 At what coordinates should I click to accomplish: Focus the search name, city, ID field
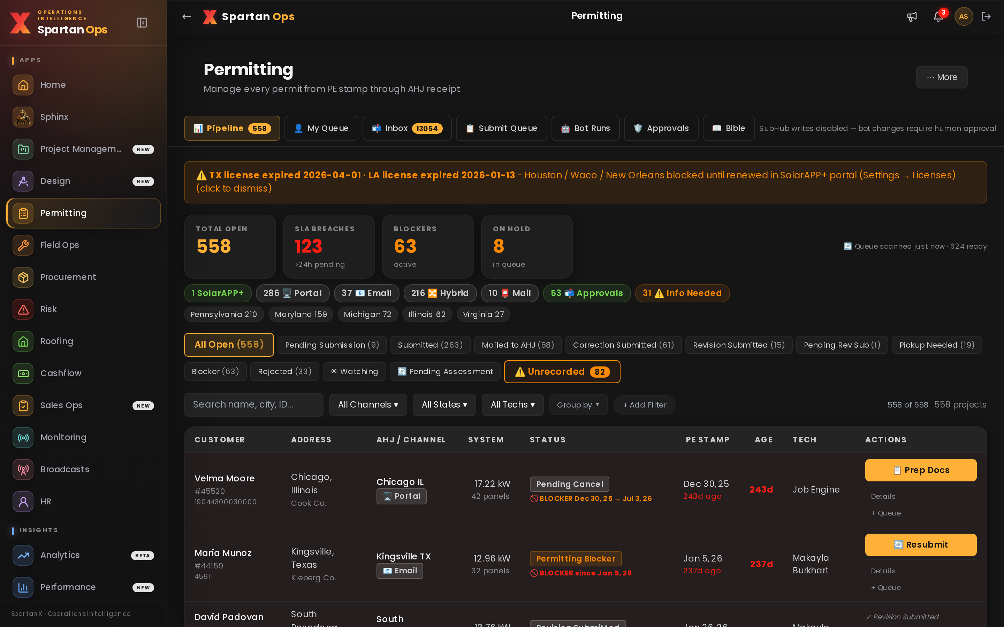(x=253, y=405)
